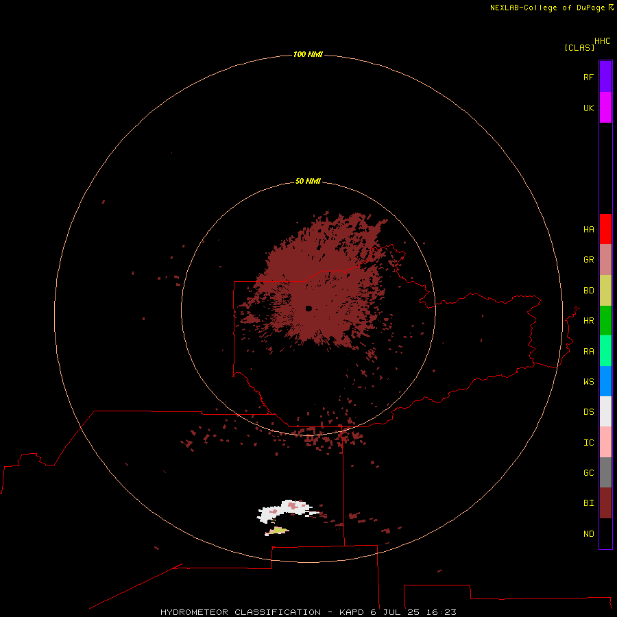The image size is (617, 617).
Task: Click the 50 NMI range ring label
Action: (x=308, y=182)
